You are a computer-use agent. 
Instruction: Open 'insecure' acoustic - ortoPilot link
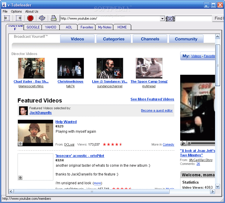[80, 156]
